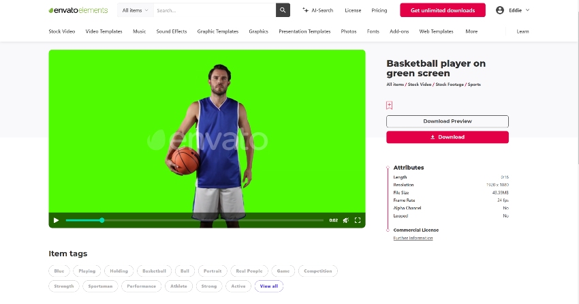
Task: Select the Athlete tag
Action: point(178,286)
